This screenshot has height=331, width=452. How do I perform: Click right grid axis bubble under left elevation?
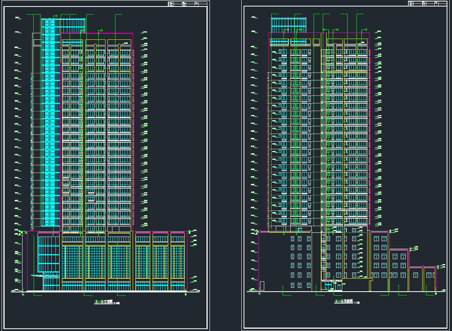click(185, 294)
